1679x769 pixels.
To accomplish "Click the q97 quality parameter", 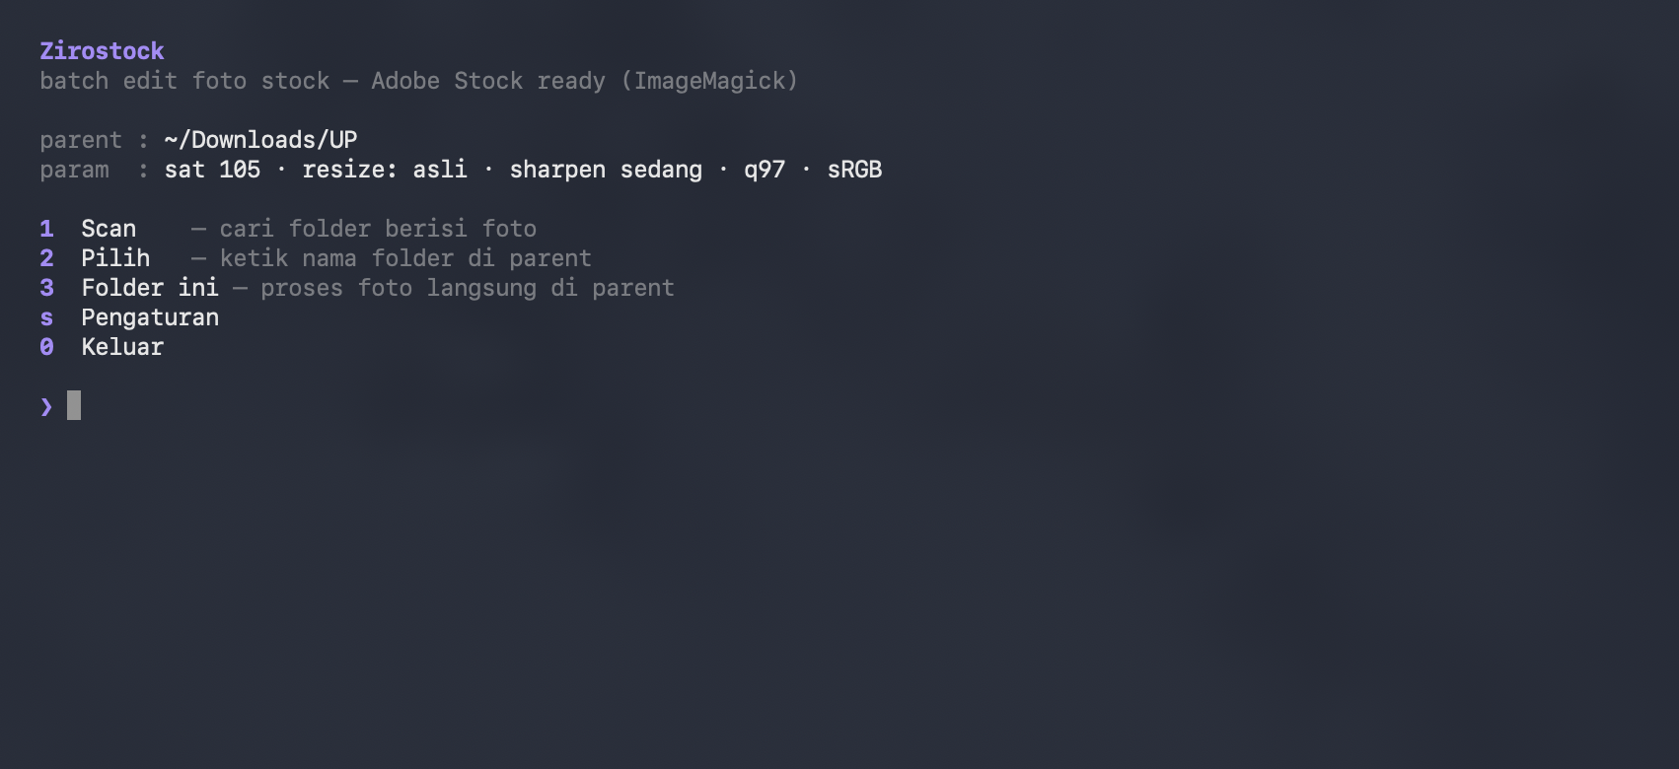I will pyautogui.click(x=765, y=170).
